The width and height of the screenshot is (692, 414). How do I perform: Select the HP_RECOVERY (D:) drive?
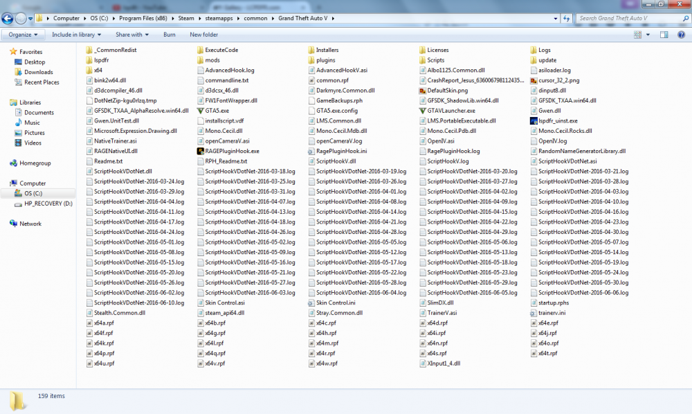point(48,204)
